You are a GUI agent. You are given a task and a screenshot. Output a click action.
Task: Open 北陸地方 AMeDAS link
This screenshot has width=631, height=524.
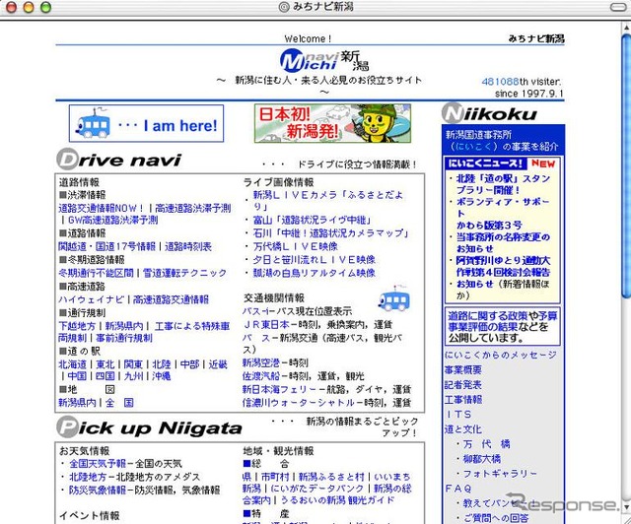[88, 477]
